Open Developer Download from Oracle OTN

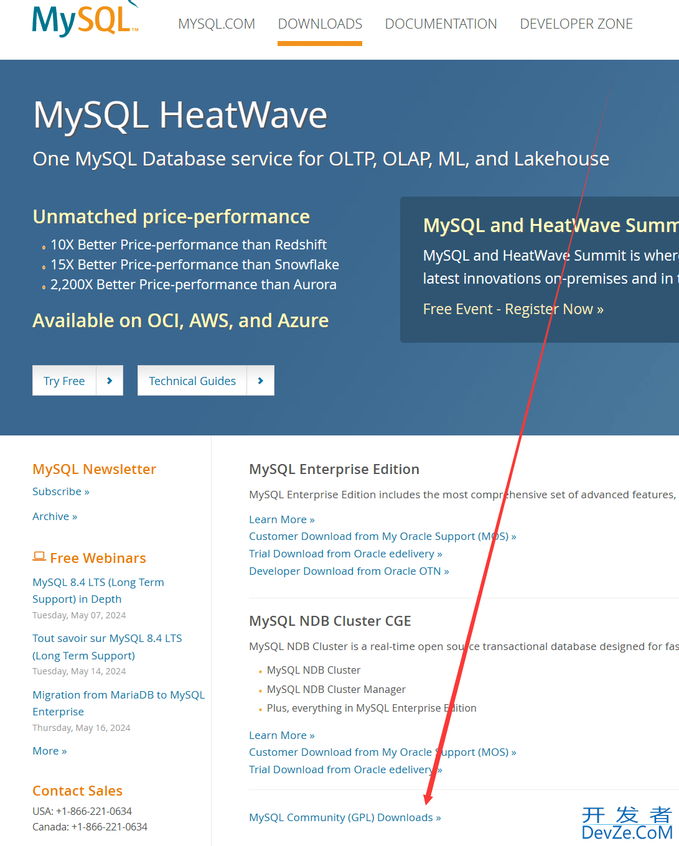tap(349, 571)
